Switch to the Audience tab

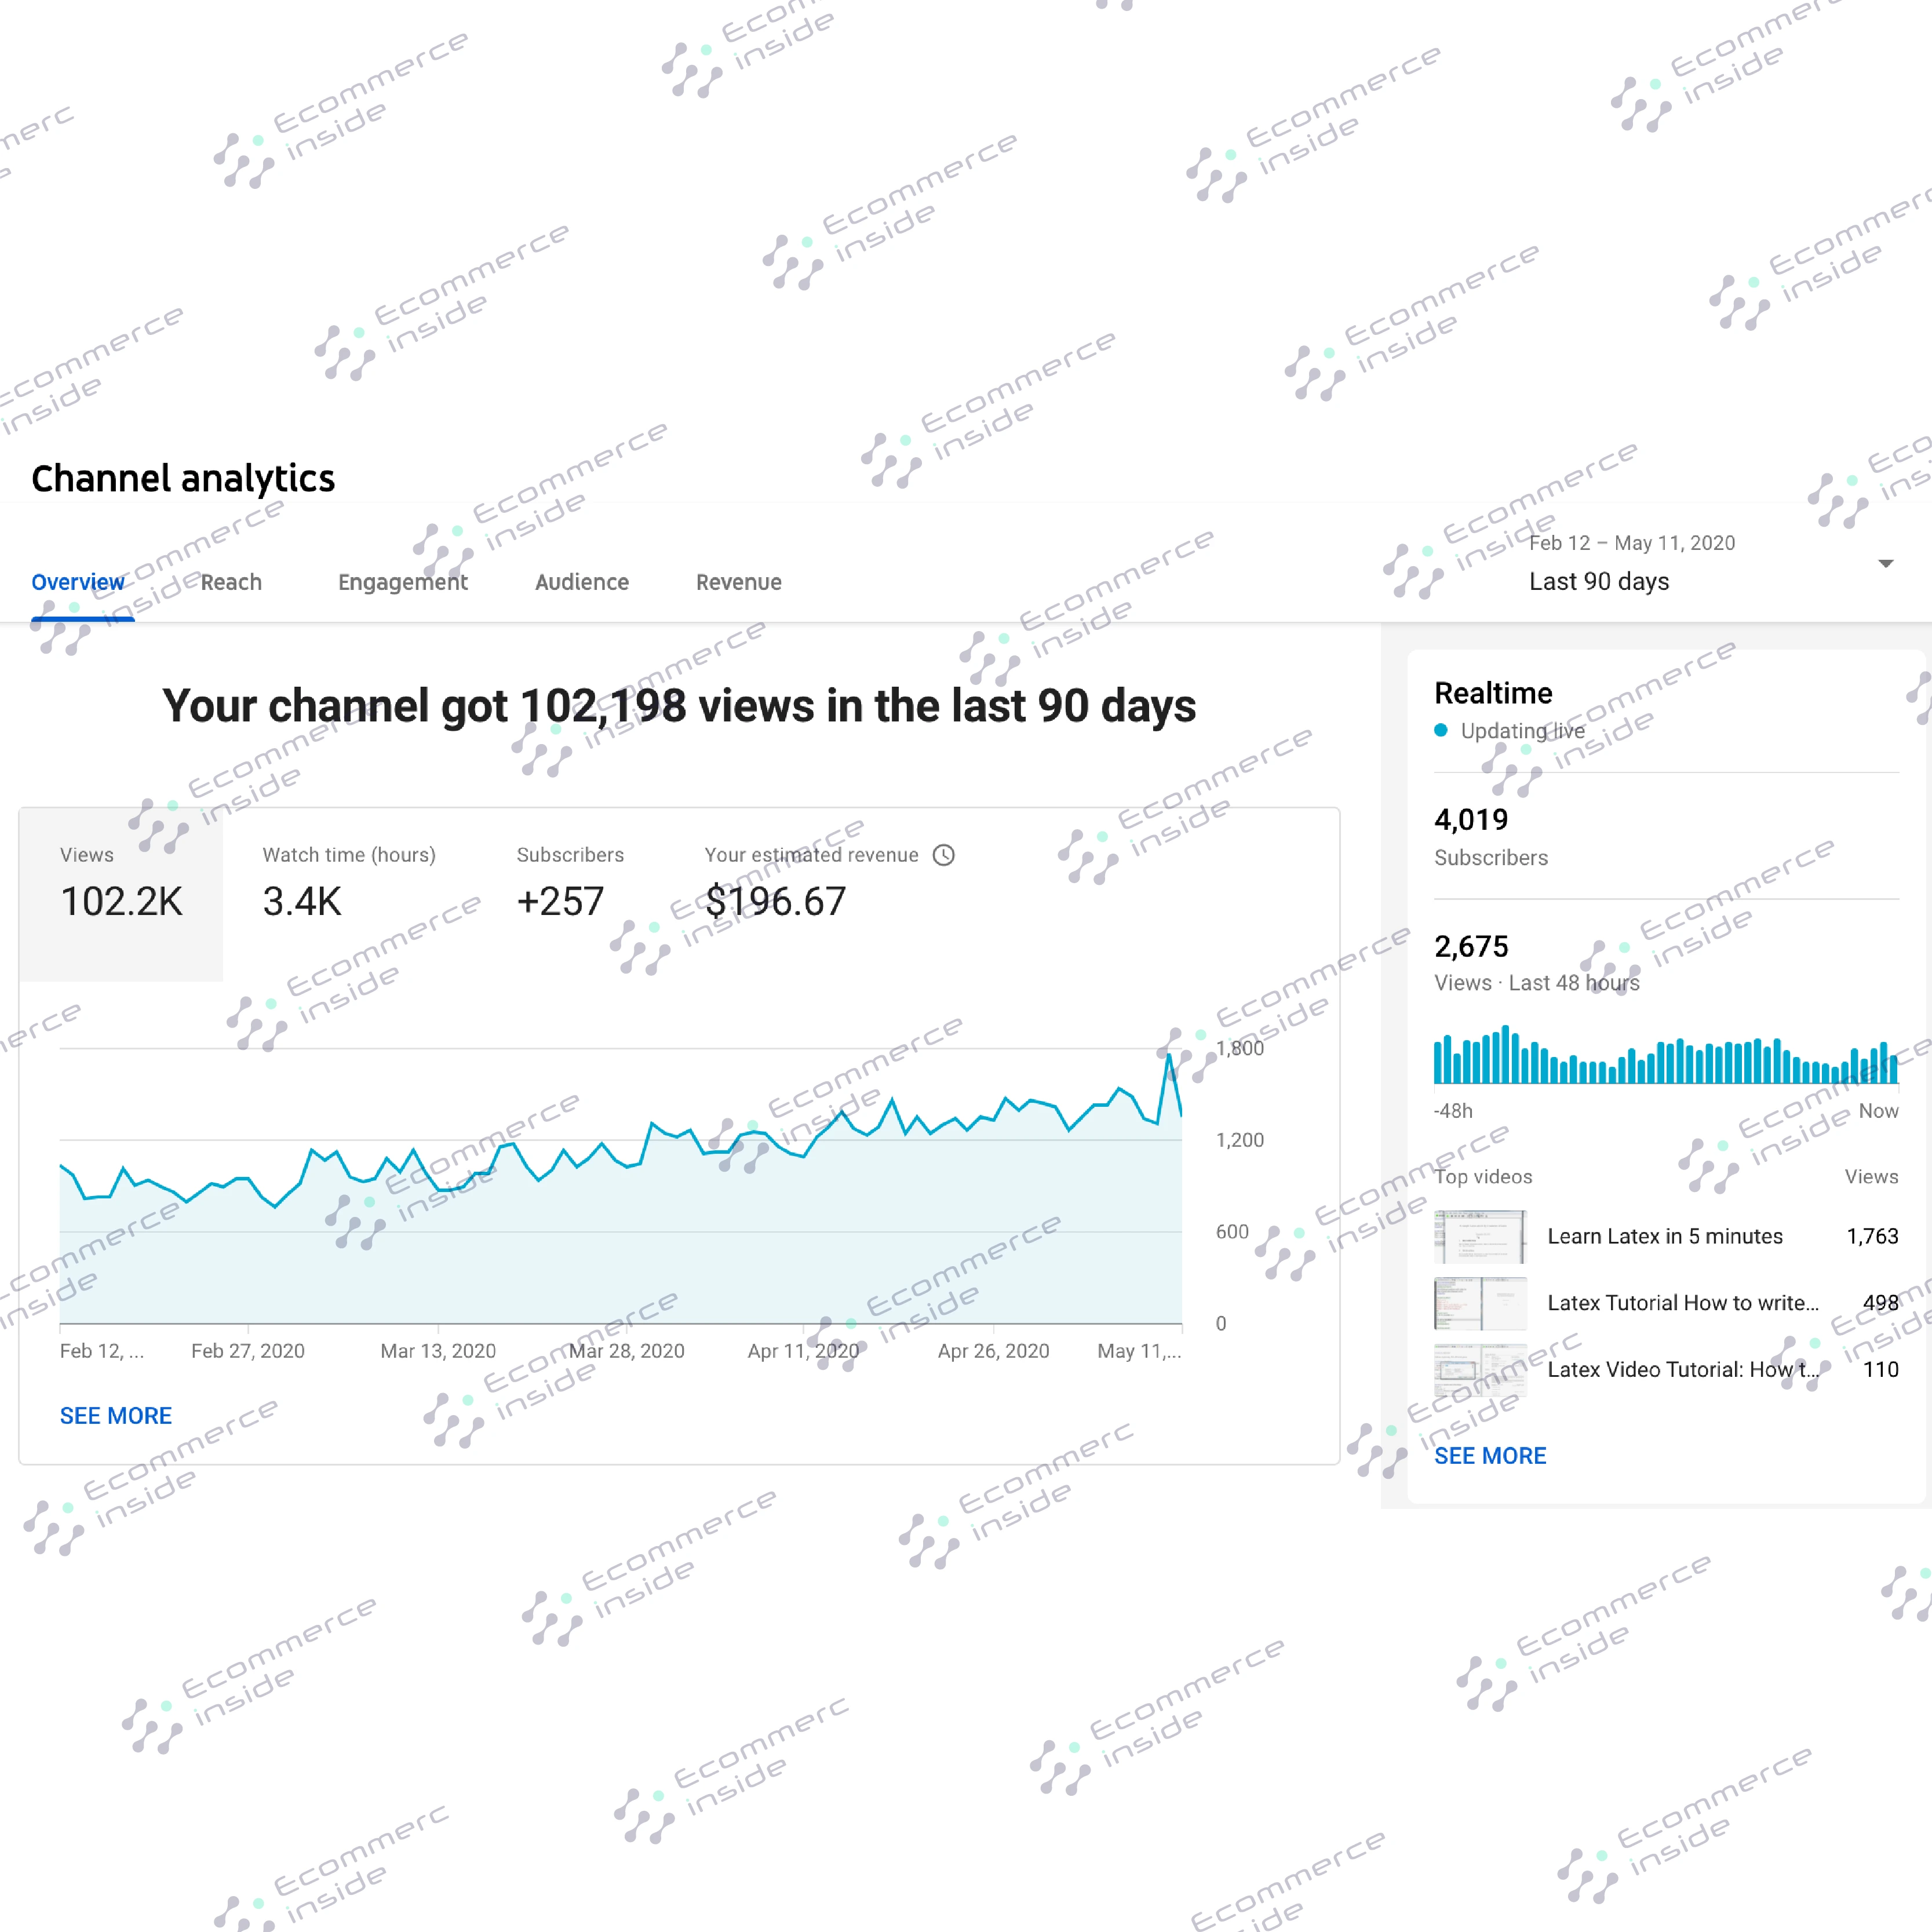pyautogui.click(x=582, y=582)
